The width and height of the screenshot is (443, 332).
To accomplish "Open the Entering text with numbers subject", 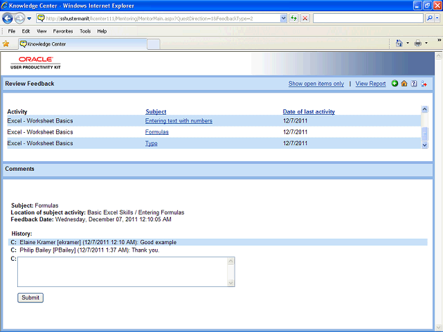I will [x=179, y=121].
